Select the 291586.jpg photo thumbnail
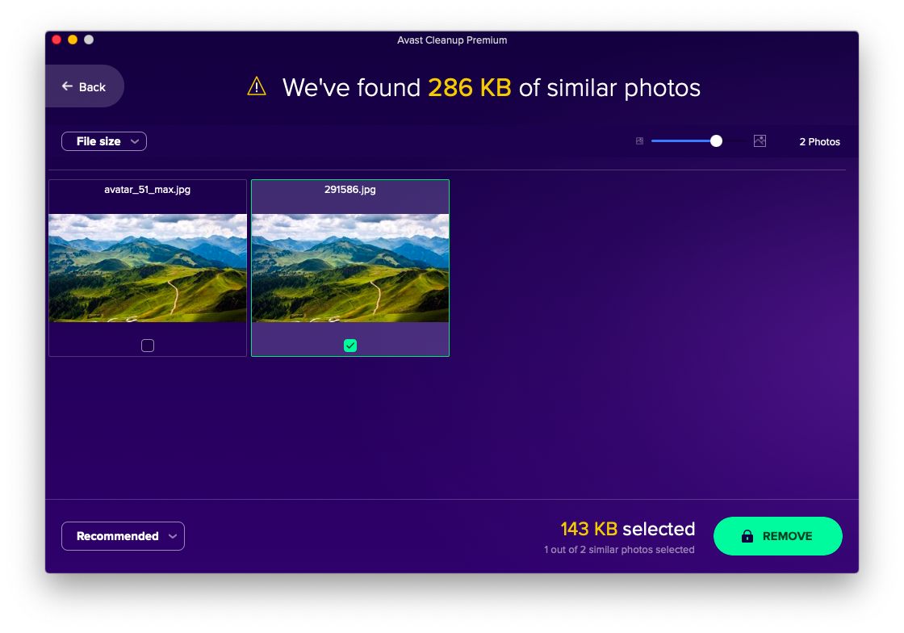Image resolution: width=904 pixels, height=633 pixels. tap(350, 268)
